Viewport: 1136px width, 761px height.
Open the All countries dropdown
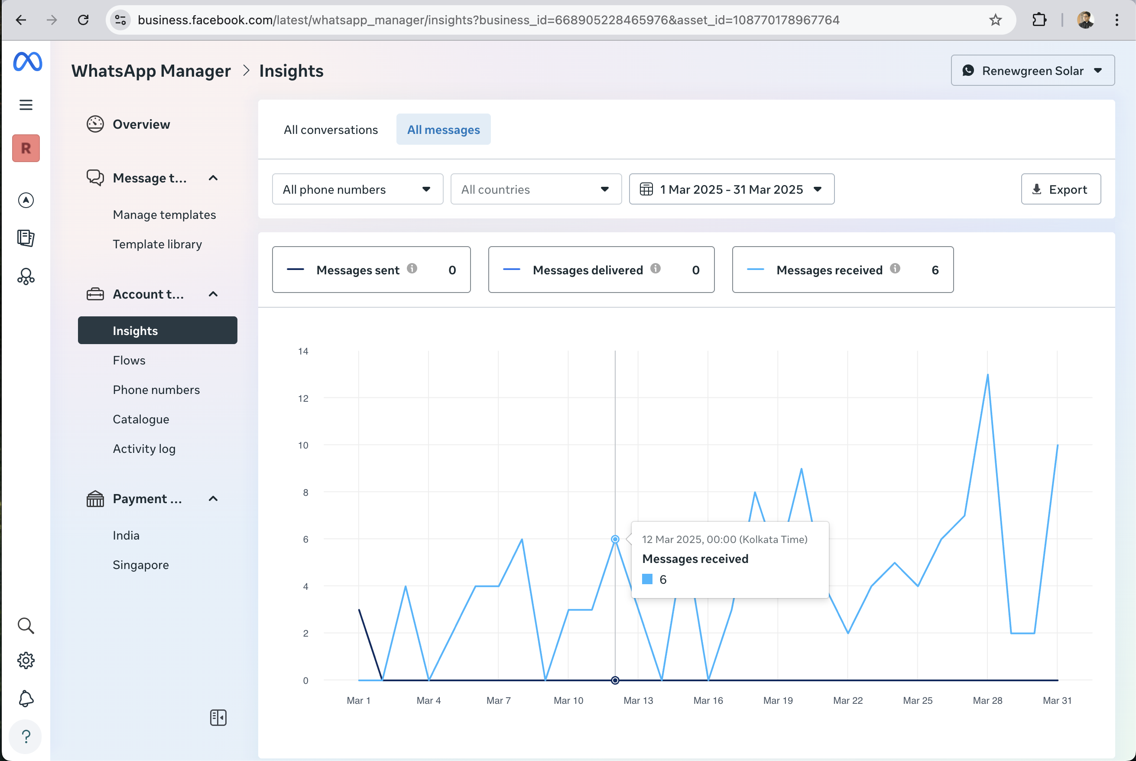tap(536, 189)
